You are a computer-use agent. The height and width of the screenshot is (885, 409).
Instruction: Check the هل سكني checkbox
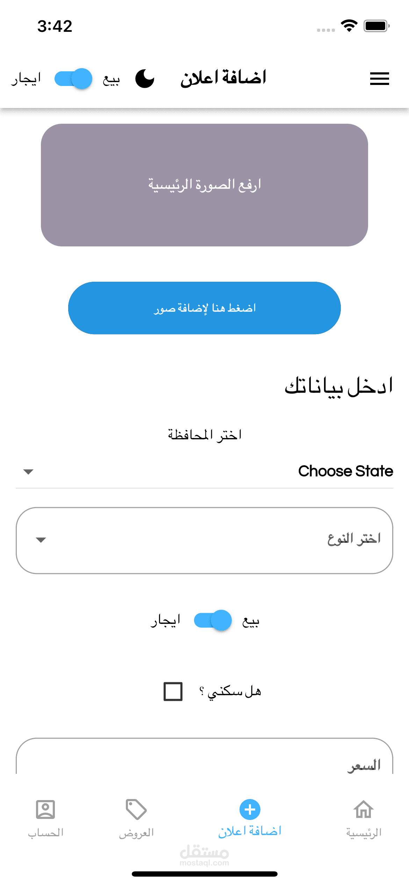[x=173, y=691]
